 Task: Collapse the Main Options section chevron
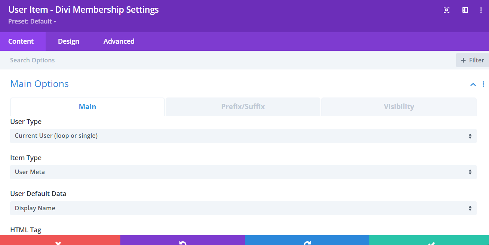tap(473, 84)
